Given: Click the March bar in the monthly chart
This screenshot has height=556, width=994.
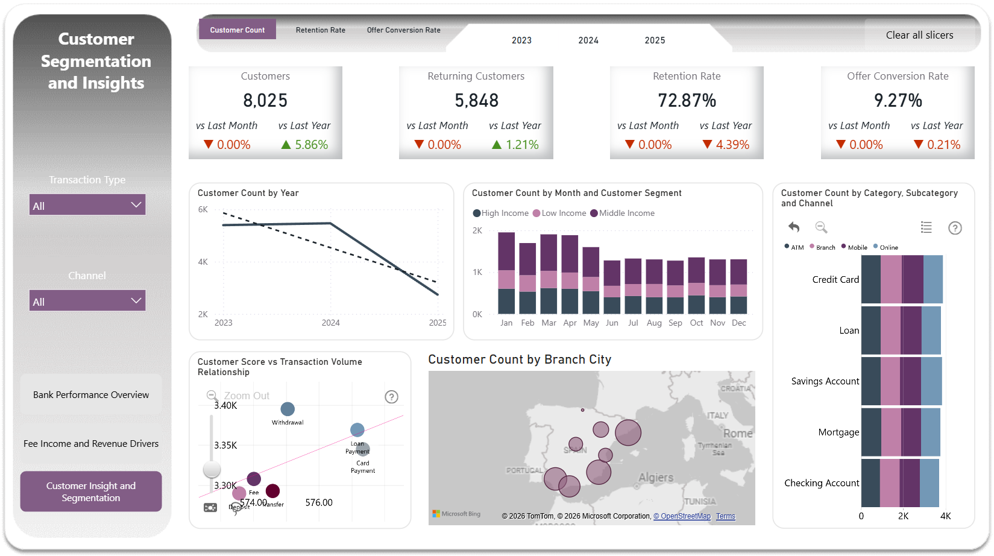Looking at the screenshot, I should pyautogui.click(x=549, y=274).
